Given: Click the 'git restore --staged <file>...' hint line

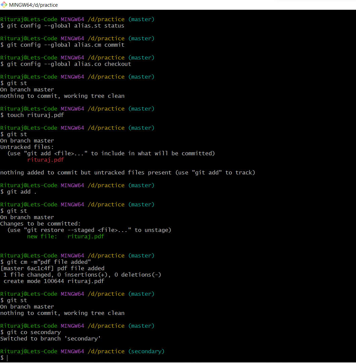Looking at the screenshot, I should pos(89,230).
